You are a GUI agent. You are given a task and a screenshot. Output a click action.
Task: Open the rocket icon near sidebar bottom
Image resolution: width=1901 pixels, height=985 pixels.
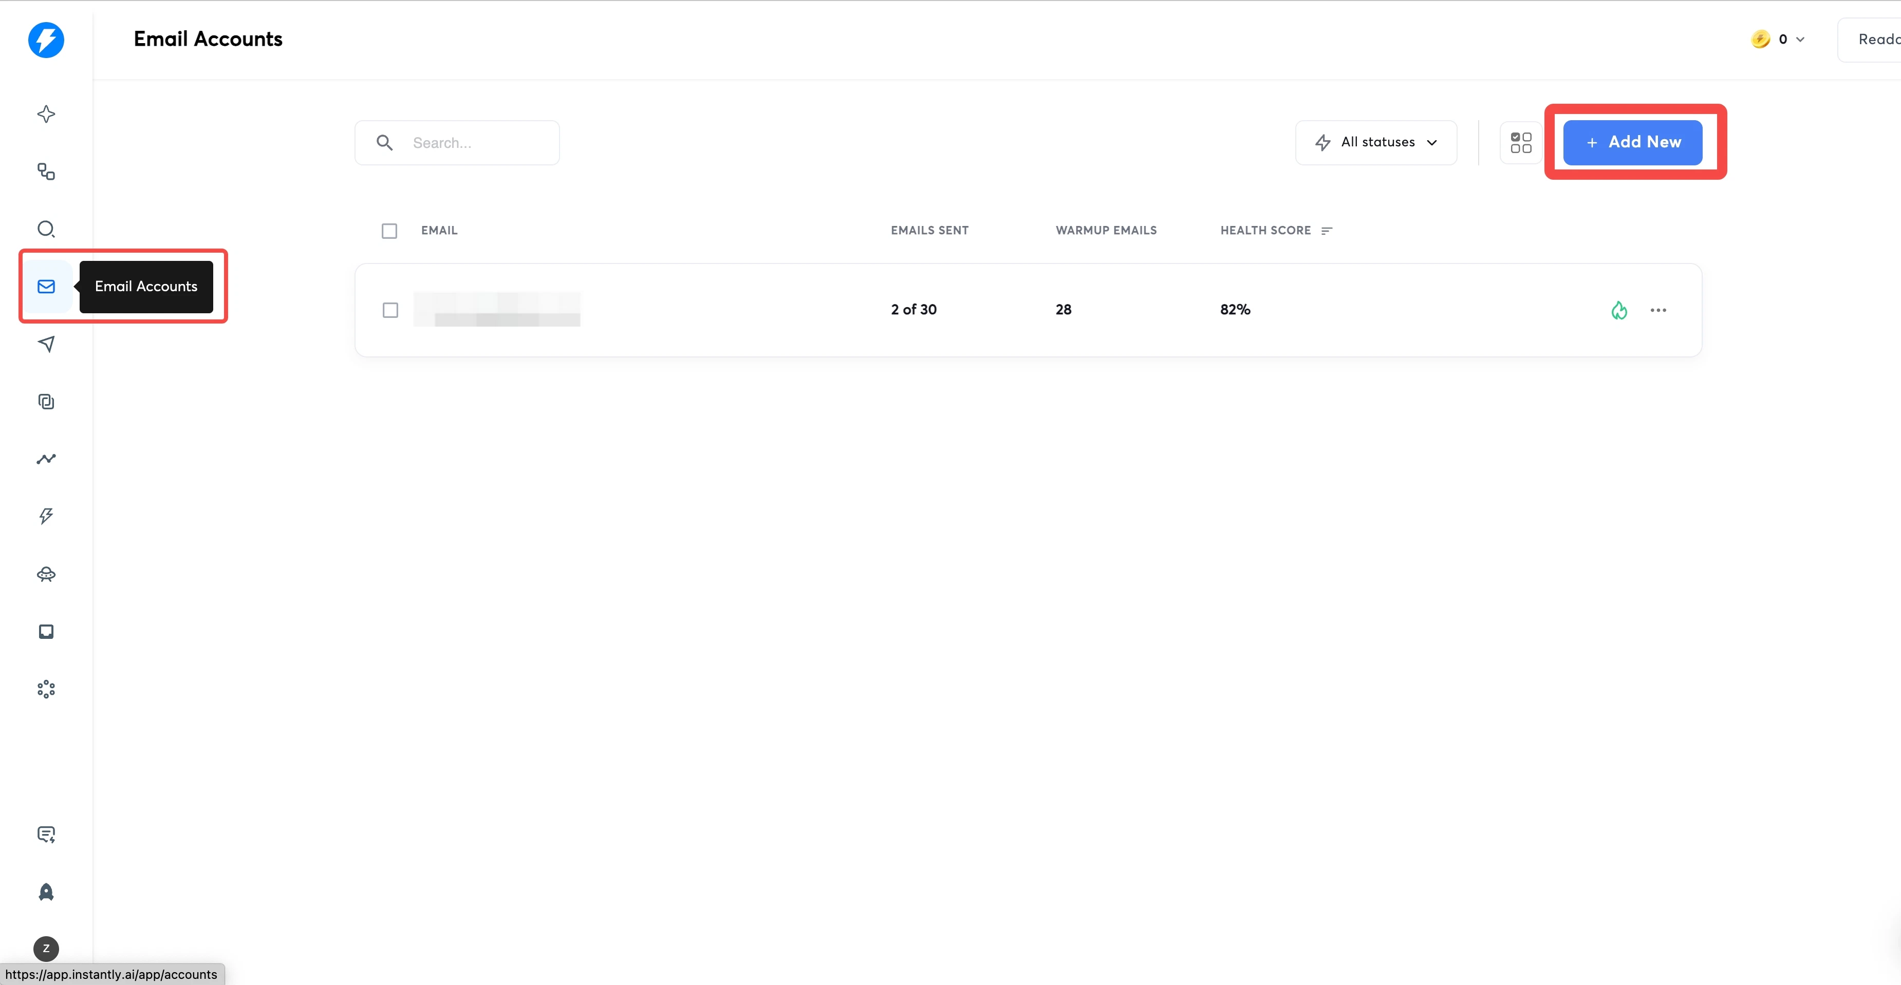tap(46, 892)
